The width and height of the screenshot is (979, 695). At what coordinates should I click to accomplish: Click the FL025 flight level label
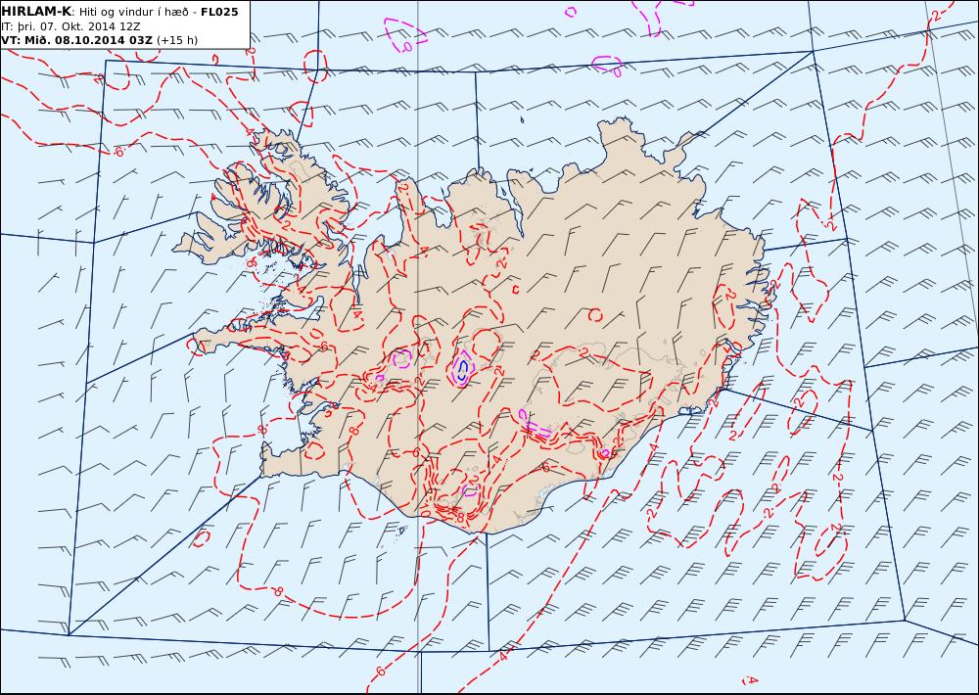tap(219, 12)
